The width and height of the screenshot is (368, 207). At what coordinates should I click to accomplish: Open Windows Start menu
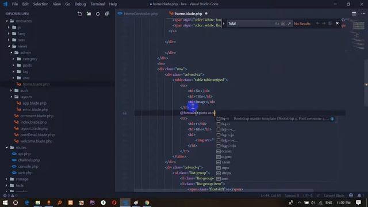[5, 202]
